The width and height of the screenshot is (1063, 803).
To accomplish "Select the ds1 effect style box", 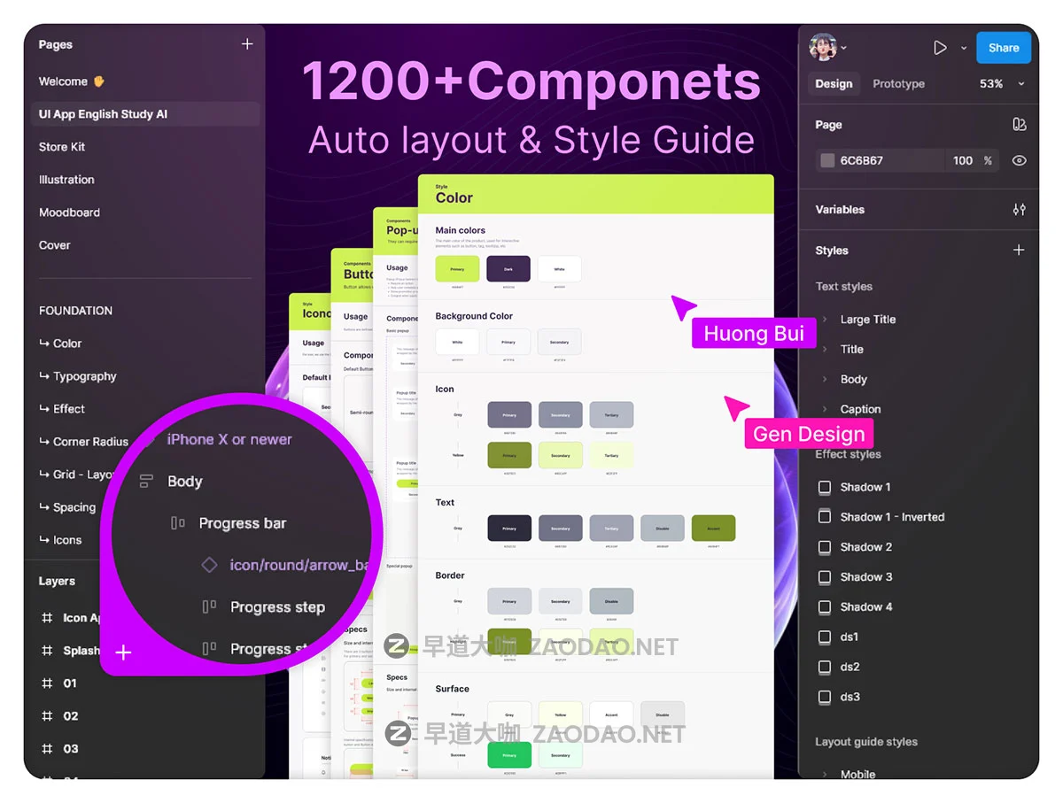I will [825, 637].
